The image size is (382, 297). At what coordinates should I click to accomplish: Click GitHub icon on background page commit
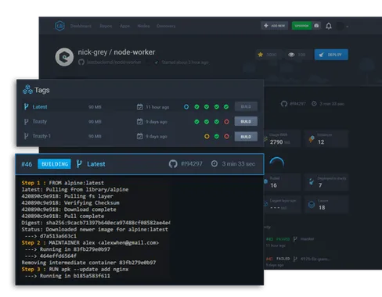284,104
